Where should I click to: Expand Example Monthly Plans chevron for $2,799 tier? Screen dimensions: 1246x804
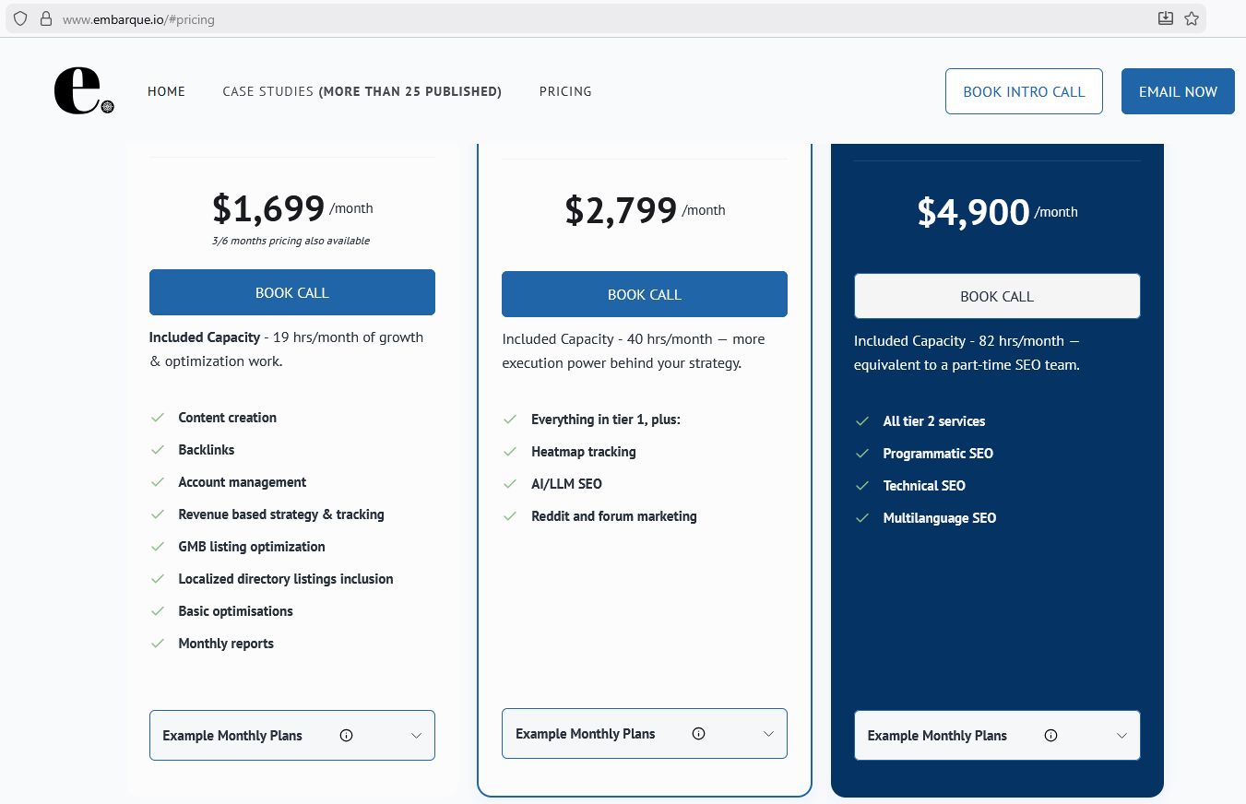(x=768, y=734)
